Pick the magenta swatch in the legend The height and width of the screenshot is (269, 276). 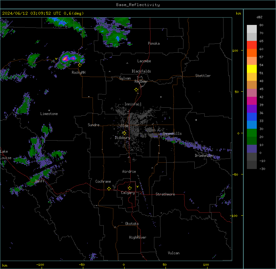(x=252, y=101)
